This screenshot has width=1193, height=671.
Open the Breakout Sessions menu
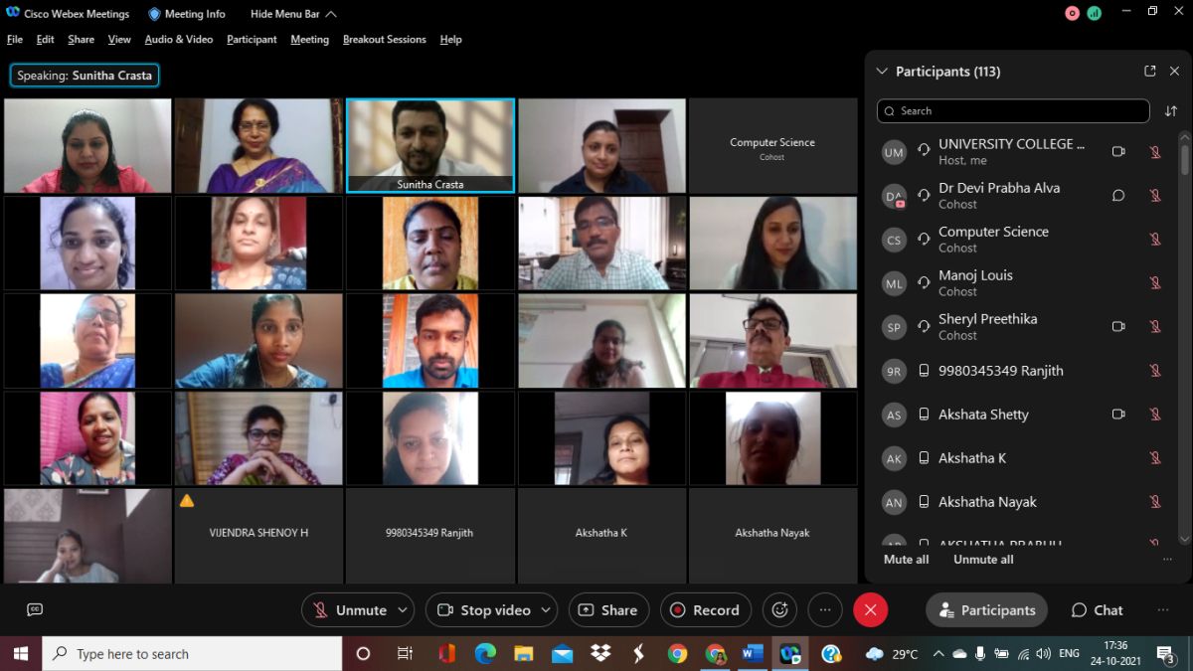pos(384,40)
